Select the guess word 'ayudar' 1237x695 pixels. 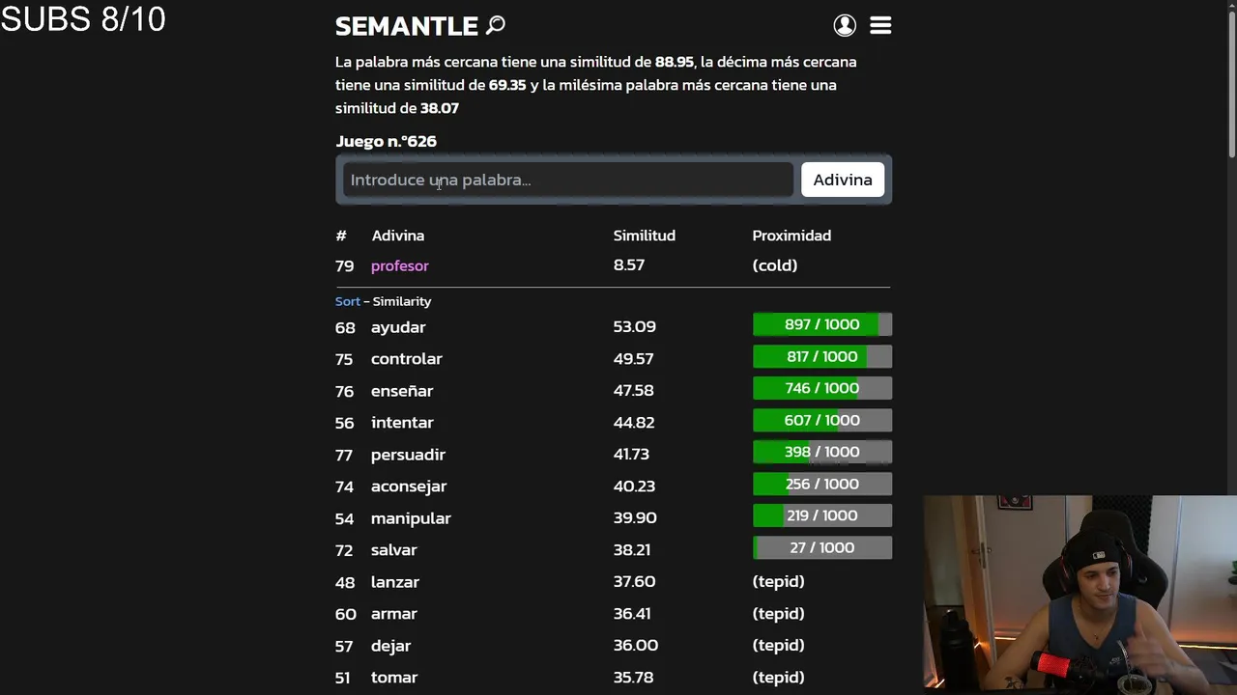(397, 327)
